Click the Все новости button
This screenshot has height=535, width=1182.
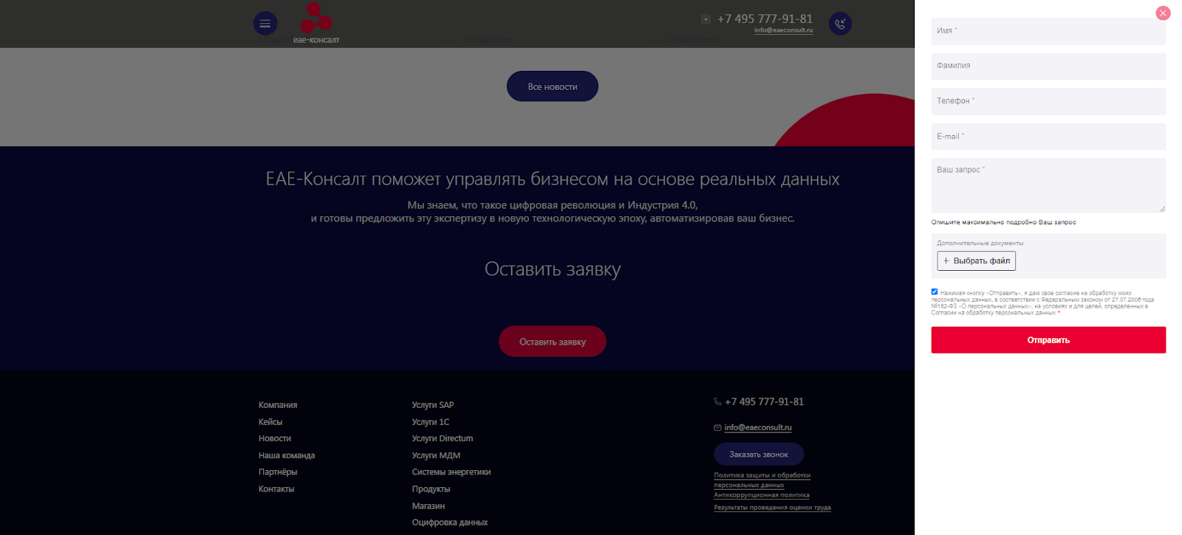pos(553,86)
